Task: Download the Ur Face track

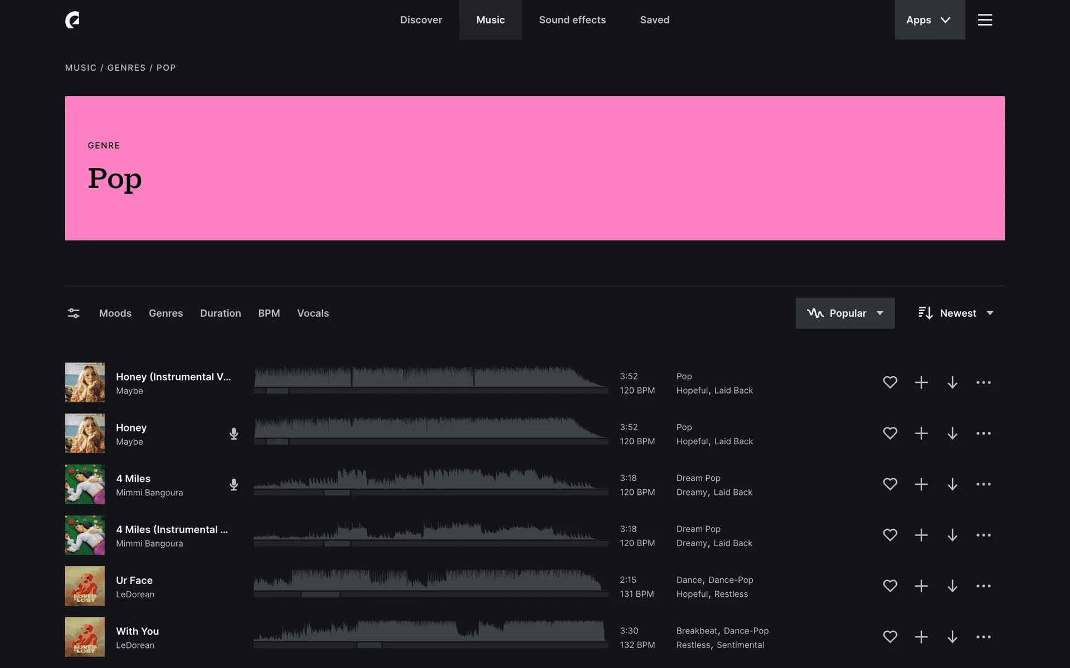Action: click(952, 586)
